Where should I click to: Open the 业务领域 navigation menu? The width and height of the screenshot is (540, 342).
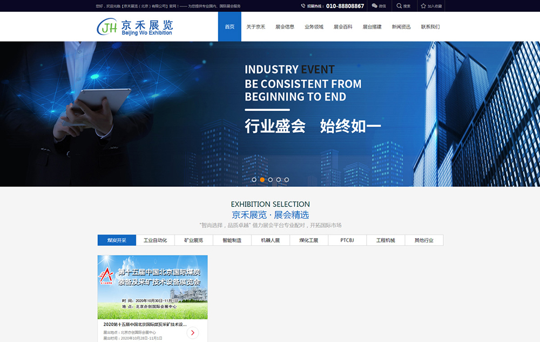click(314, 27)
